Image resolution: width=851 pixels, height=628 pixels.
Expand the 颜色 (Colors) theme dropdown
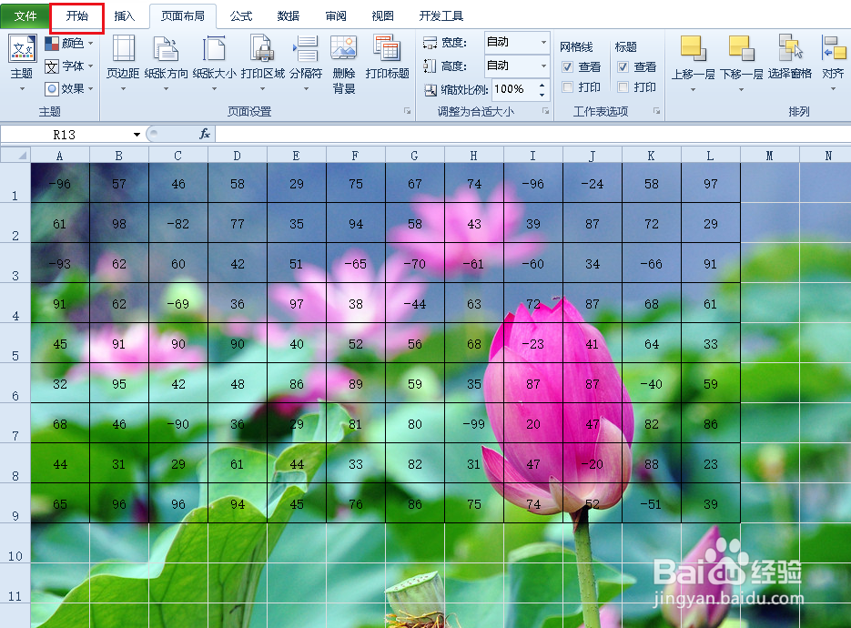point(91,42)
